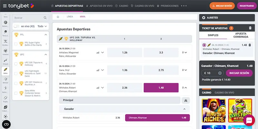Collapse all with double-chevron beside Principal
The width and height of the screenshot is (258, 129).
click(x=186, y=101)
